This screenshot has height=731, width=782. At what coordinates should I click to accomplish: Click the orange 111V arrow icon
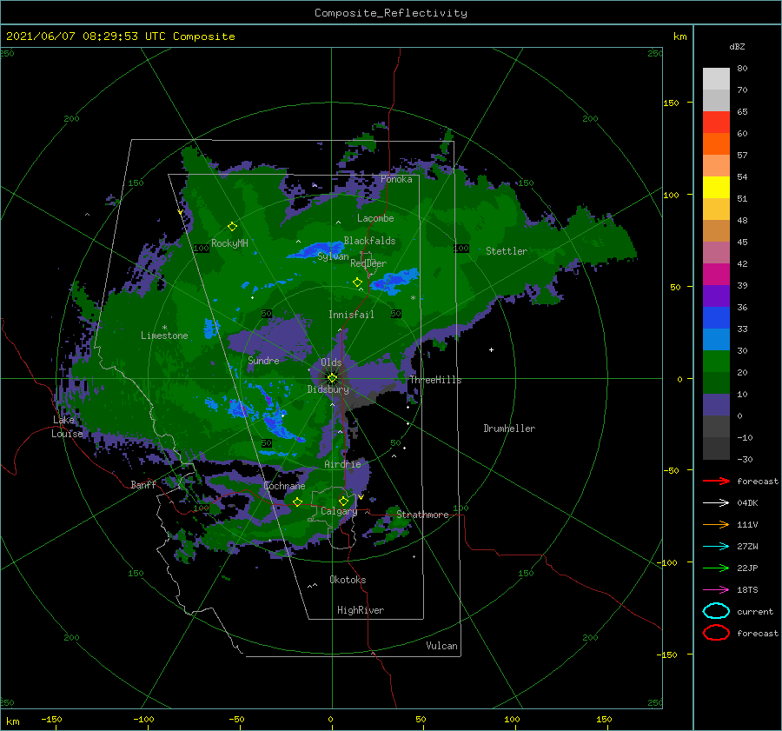716,524
